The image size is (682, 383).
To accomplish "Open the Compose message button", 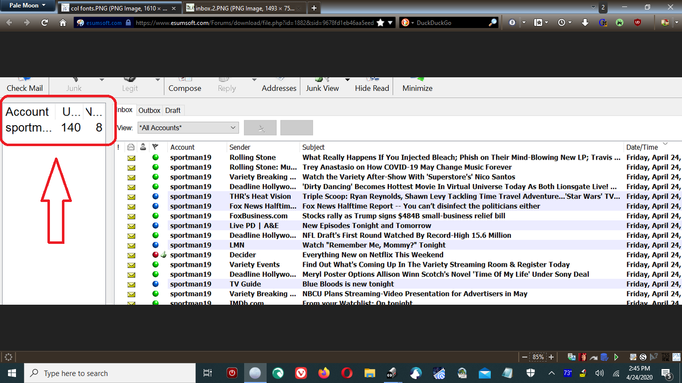I will click(x=185, y=85).
